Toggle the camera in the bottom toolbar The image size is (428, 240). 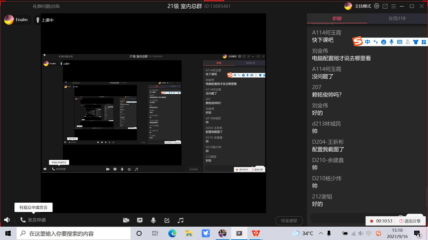click(126, 220)
